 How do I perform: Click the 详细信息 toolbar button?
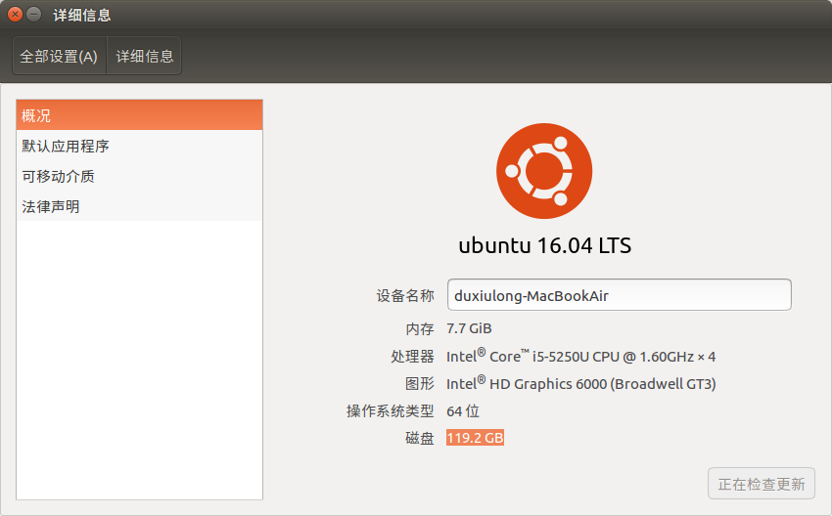(x=144, y=56)
